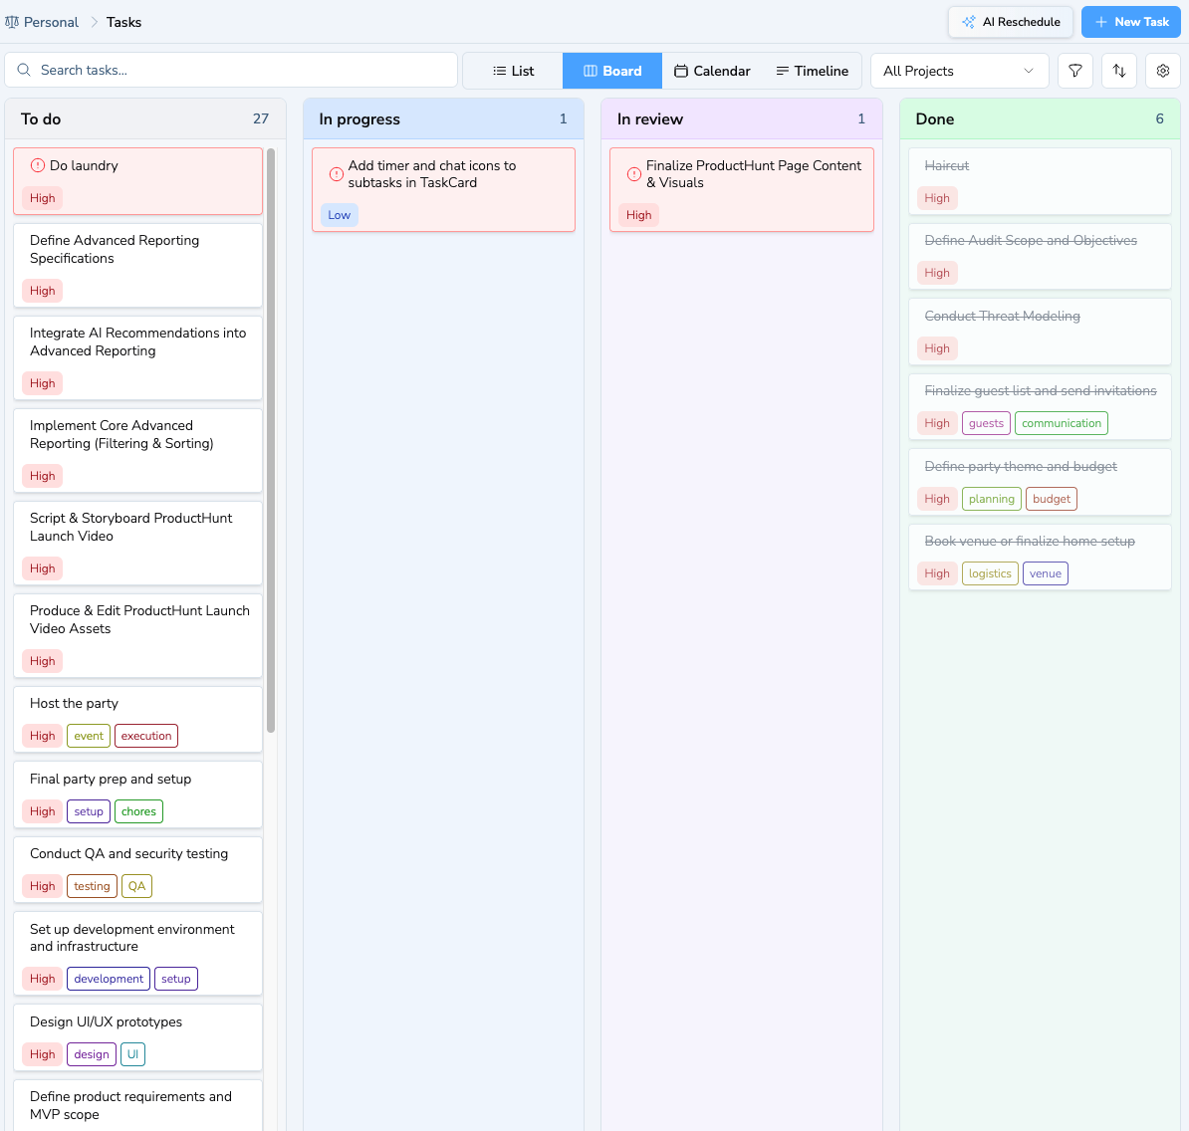Open the completed Haircut task card
Screen dimensions: 1189x1131
[x=1040, y=181]
